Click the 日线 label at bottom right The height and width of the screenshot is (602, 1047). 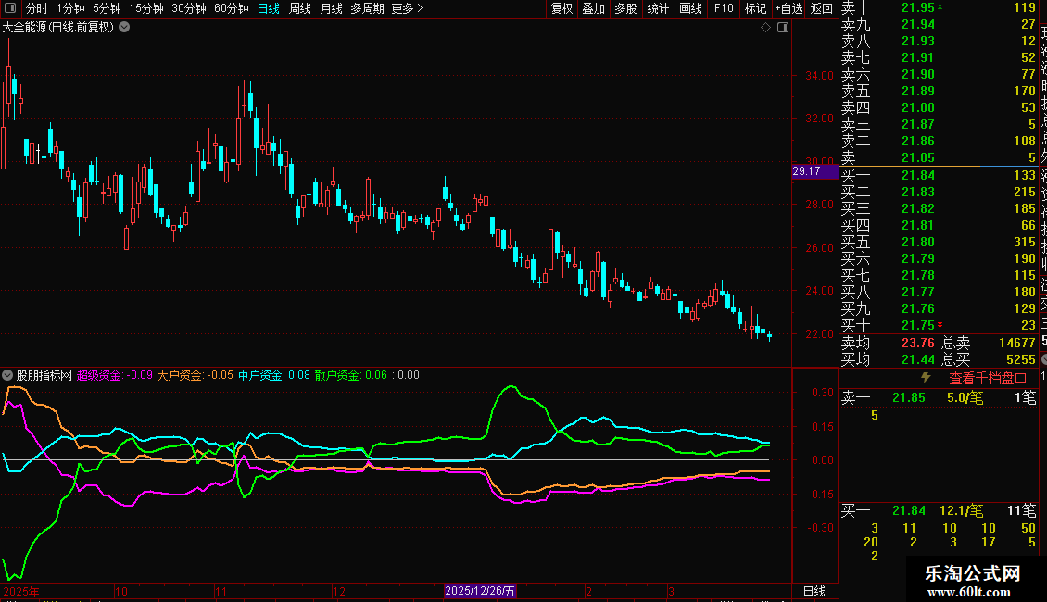tap(814, 591)
